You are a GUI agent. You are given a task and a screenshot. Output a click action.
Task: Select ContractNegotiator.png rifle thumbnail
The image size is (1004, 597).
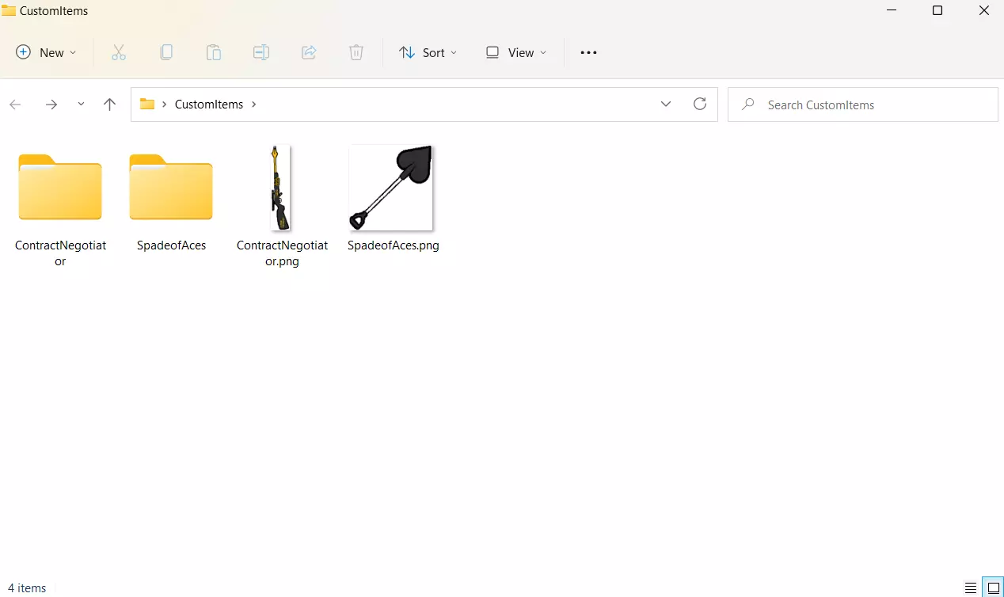(280, 188)
